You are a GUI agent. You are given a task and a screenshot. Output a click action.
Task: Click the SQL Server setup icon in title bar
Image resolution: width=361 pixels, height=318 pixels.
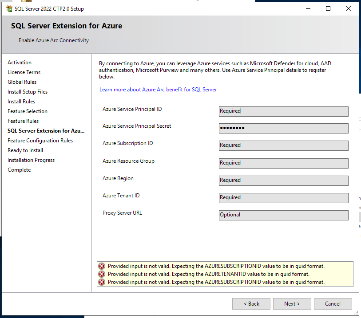[8, 8]
